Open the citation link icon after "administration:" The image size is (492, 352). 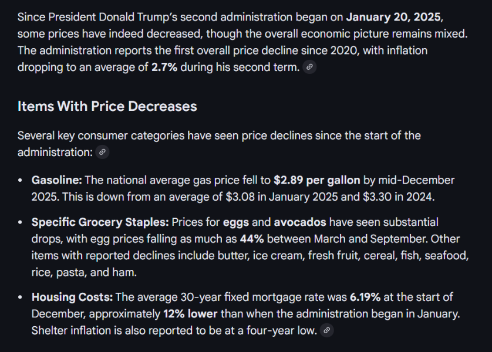point(102,152)
